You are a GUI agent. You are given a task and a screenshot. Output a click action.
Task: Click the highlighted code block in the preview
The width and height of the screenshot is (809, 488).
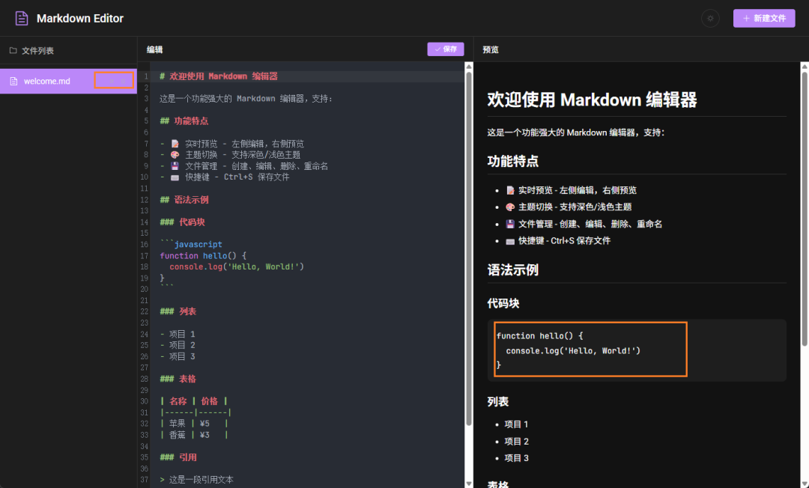click(590, 349)
